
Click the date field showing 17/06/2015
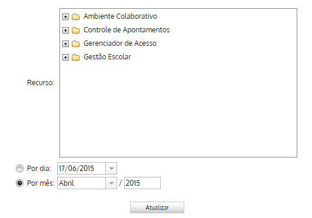pos(82,169)
